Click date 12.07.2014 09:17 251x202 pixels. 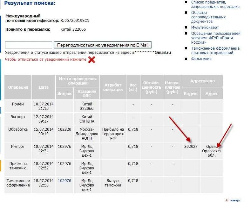[44, 119]
